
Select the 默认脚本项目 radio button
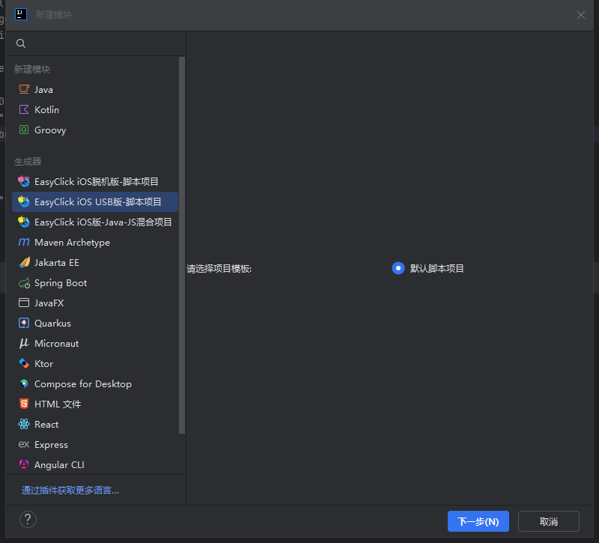click(x=398, y=268)
